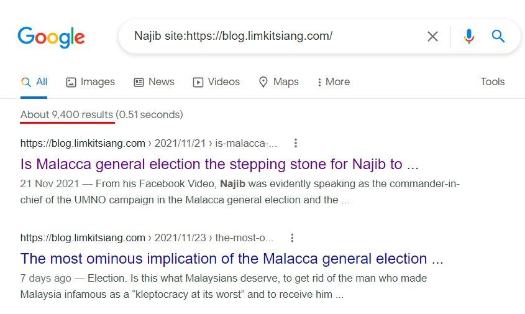Go to the Maps tab
Screen dimensions: 525x314
[278, 82]
